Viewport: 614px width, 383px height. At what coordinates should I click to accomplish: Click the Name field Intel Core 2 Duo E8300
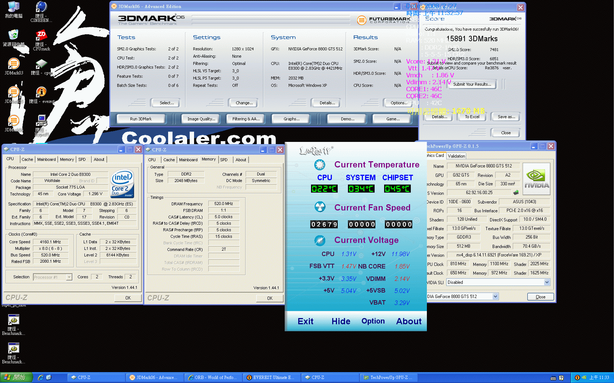[70, 174]
